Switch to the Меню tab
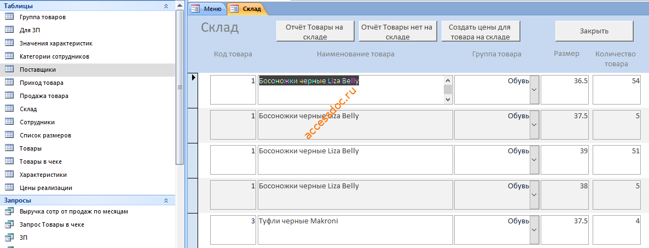The image size is (649, 248). coord(207,9)
